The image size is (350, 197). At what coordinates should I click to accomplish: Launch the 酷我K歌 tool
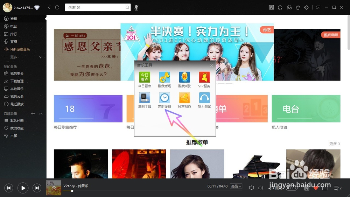(x=184, y=79)
